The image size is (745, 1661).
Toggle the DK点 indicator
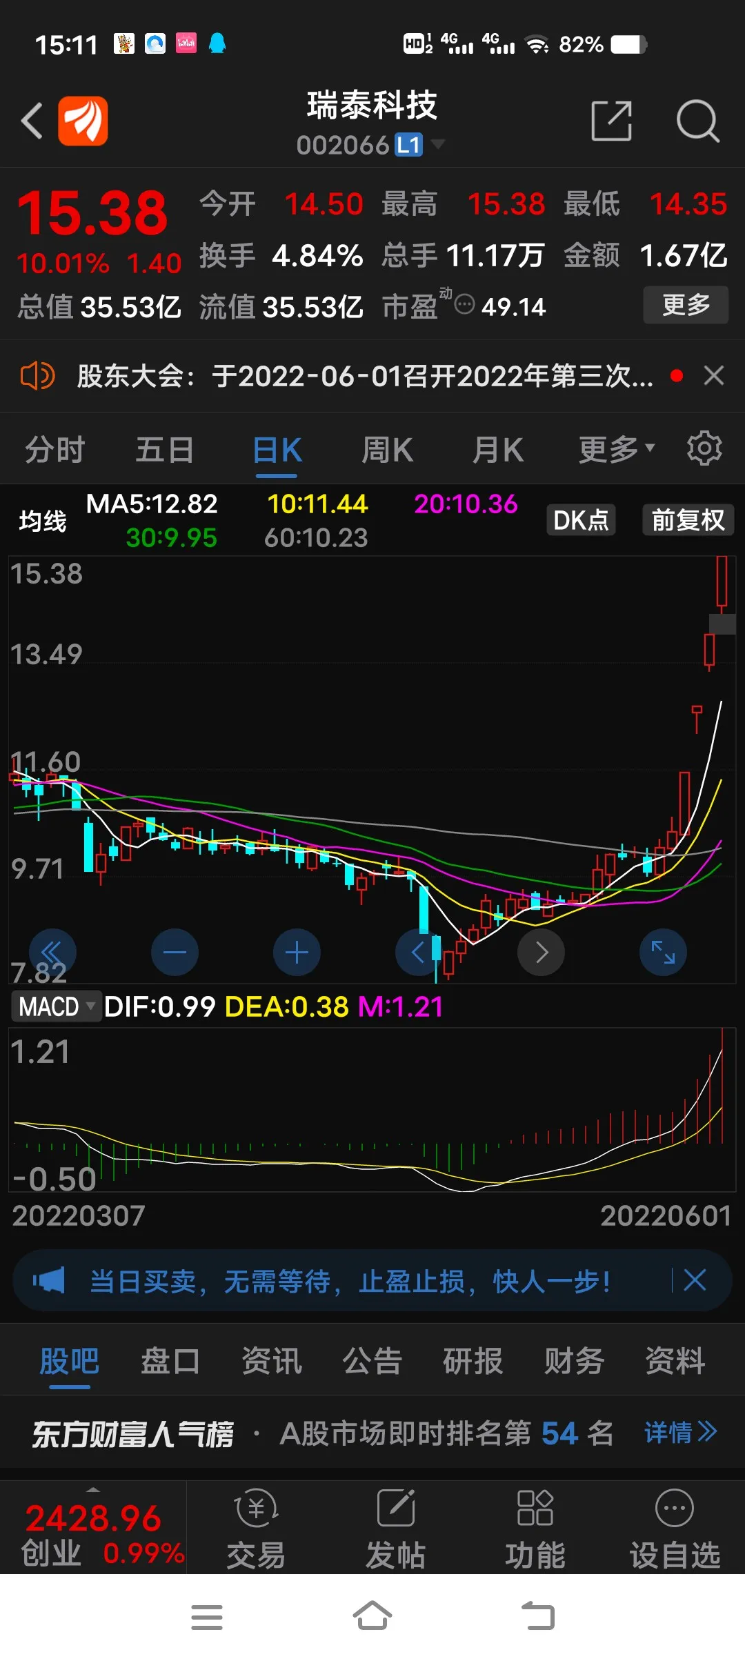click(x=581, y=520)
